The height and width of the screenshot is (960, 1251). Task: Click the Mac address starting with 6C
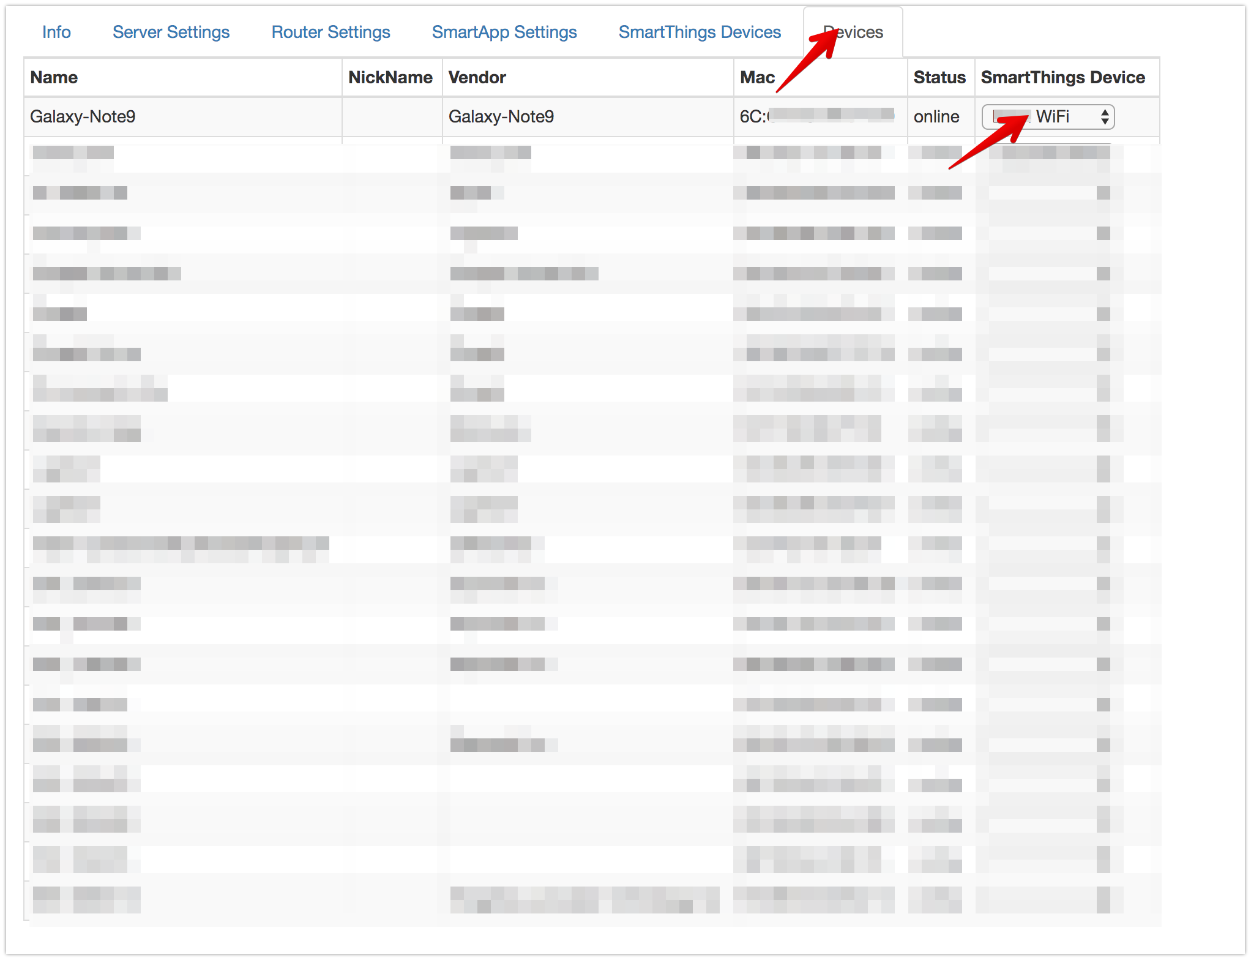pyautogui.click(x=816, y=116)
